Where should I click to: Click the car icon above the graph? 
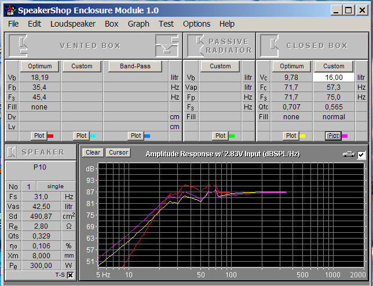point(348,154)
